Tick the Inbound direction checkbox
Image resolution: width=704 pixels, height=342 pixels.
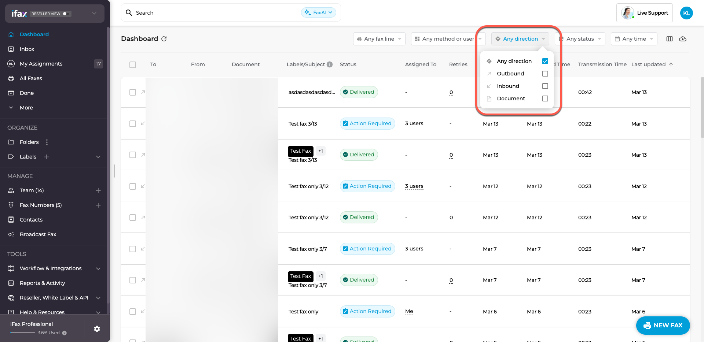545,86
